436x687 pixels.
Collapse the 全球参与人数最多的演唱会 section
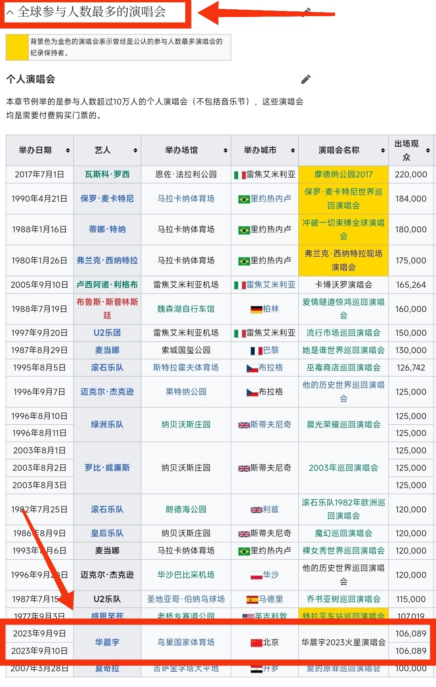click(x=10, y=13)
